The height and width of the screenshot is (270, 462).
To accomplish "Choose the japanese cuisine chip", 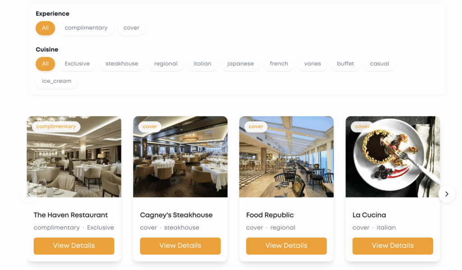I will pyautogui.click(x=240, y=64).
